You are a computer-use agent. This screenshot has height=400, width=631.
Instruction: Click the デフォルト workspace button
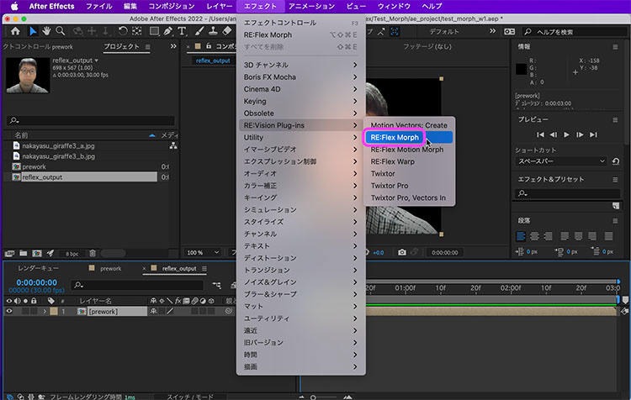(444, 31)
